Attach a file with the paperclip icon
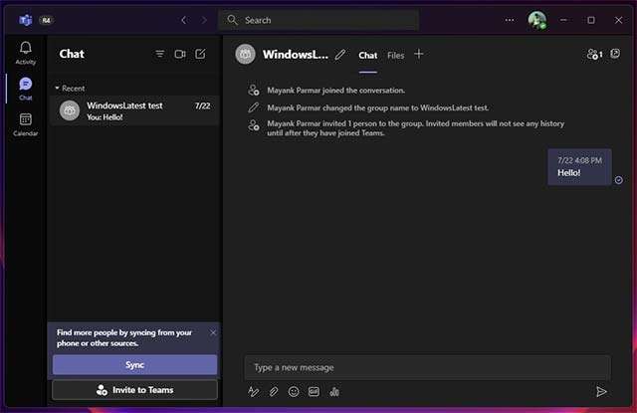 point(274,391)
